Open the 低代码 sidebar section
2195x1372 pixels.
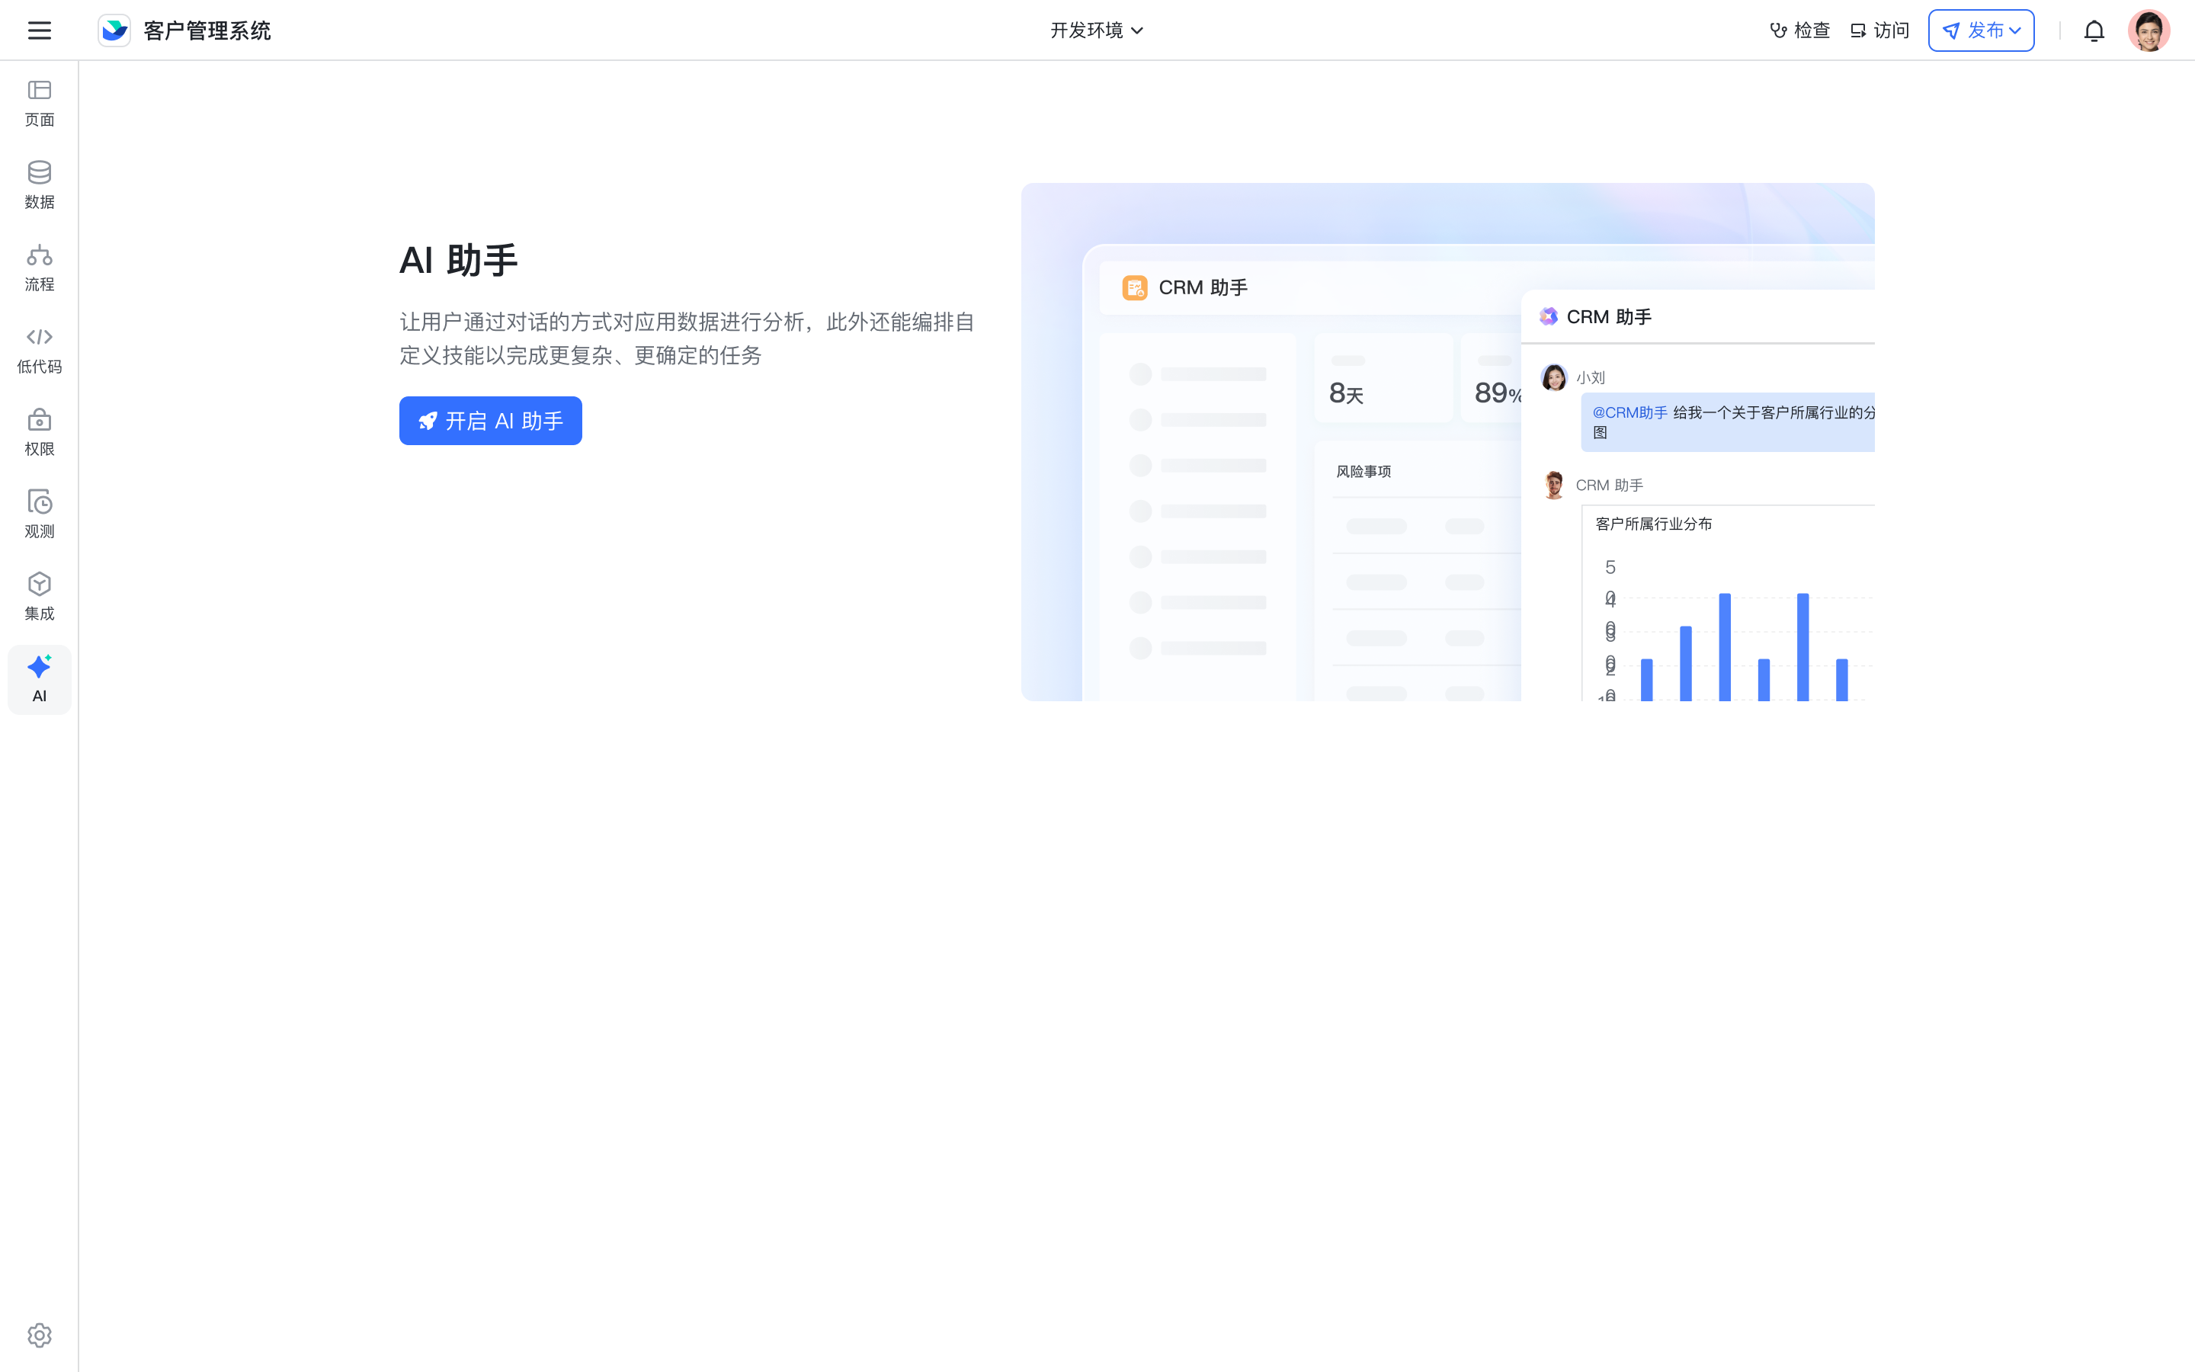39,351
